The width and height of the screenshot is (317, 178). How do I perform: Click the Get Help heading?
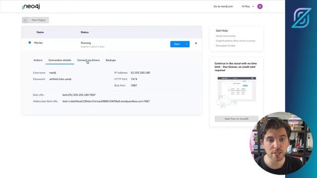[x=222, y=31]
